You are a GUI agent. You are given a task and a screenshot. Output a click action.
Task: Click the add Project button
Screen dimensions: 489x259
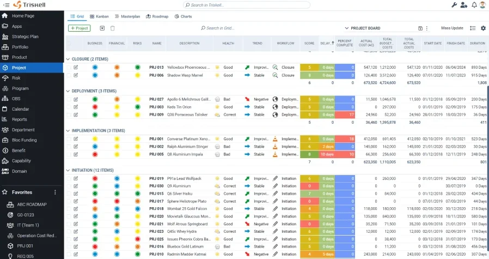(x=80, y=28)
